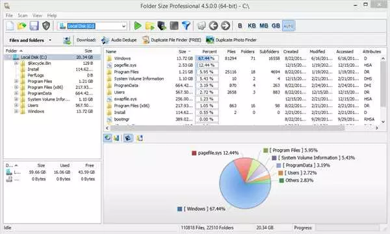Click the Duplicate File Finder icon
The image size is (390, 234).
(146, 40)
